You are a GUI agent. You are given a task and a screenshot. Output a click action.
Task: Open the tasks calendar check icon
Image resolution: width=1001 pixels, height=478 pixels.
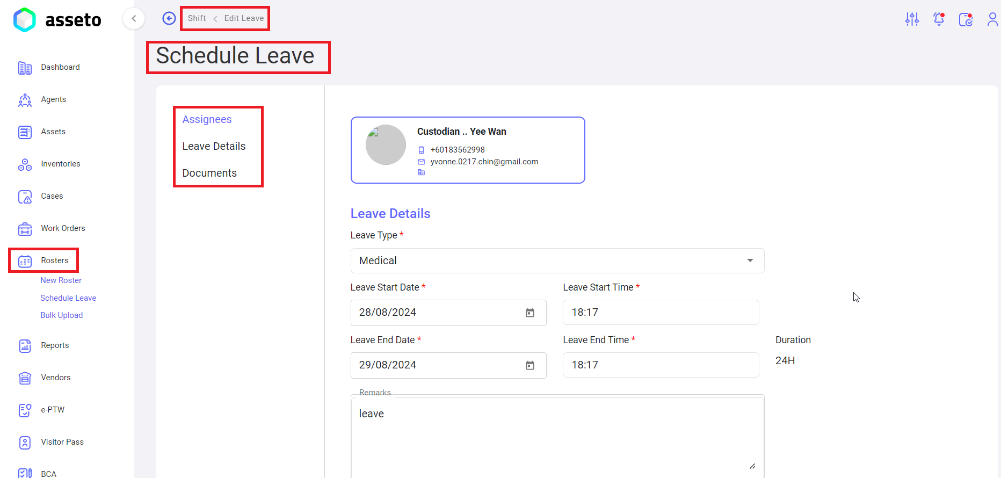[x=966, y=19]
